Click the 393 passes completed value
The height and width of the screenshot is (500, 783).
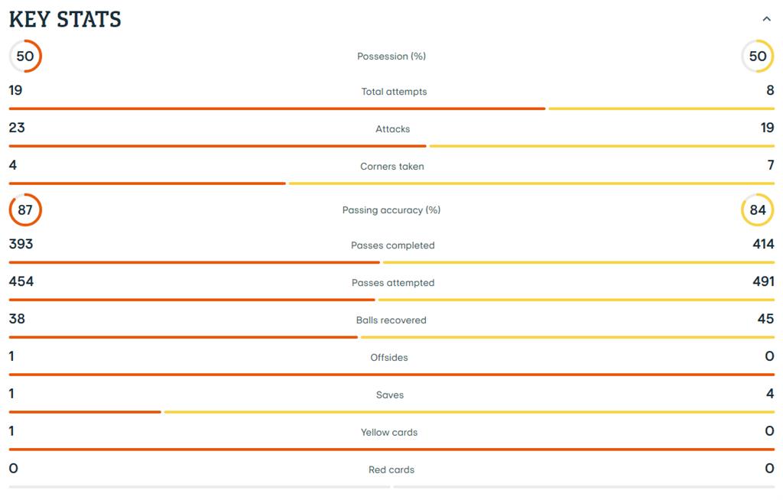[21, 245]
